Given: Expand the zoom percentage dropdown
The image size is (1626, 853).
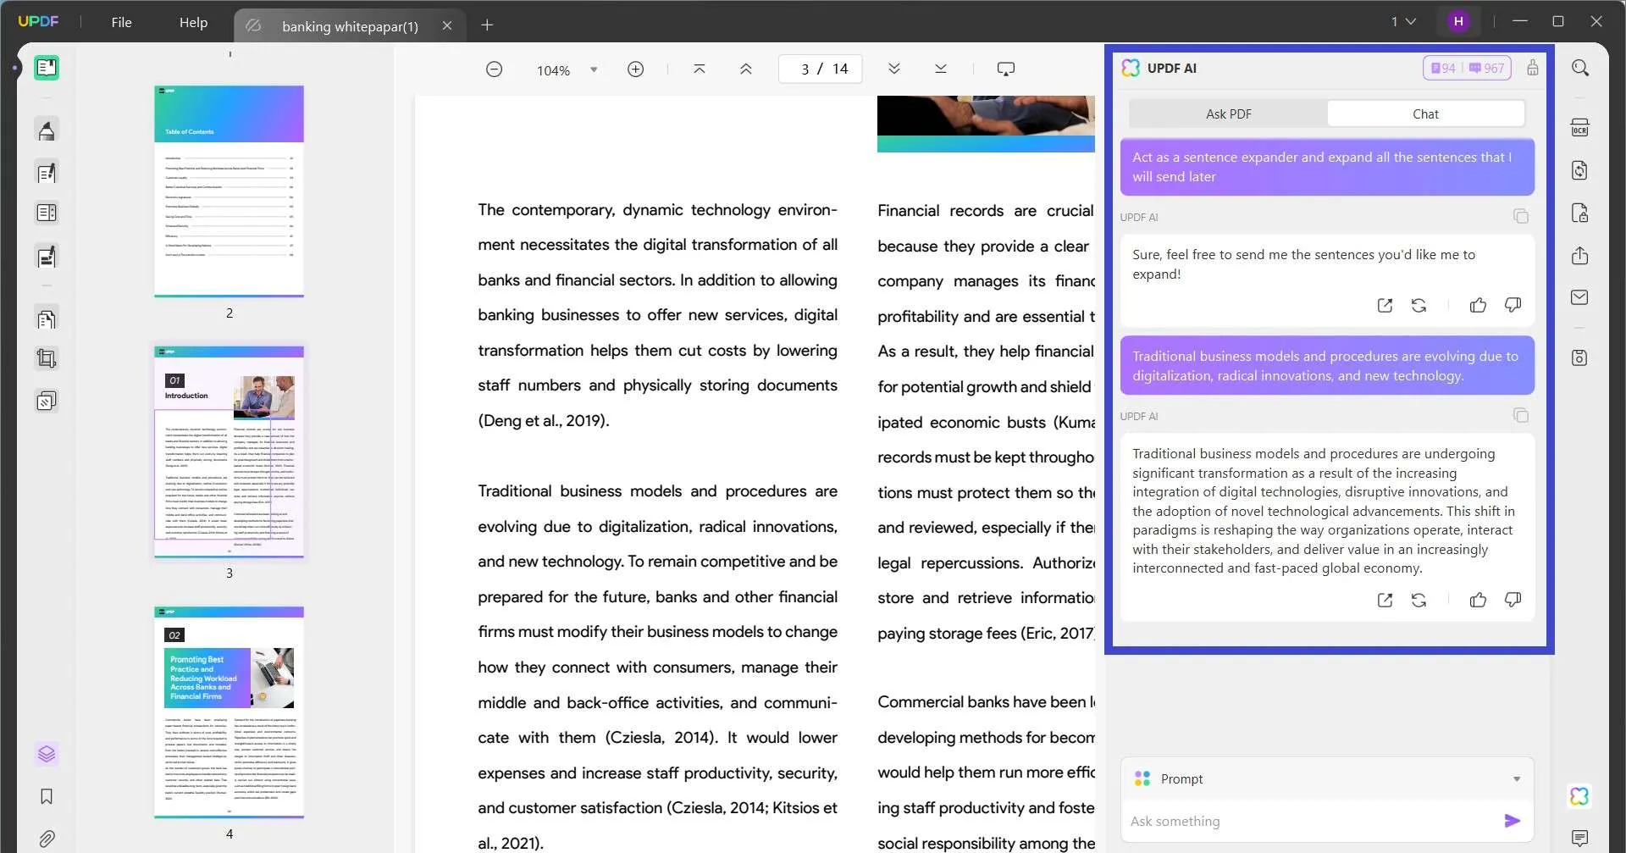Looking at the screenshot, I should tap(594, 69).
